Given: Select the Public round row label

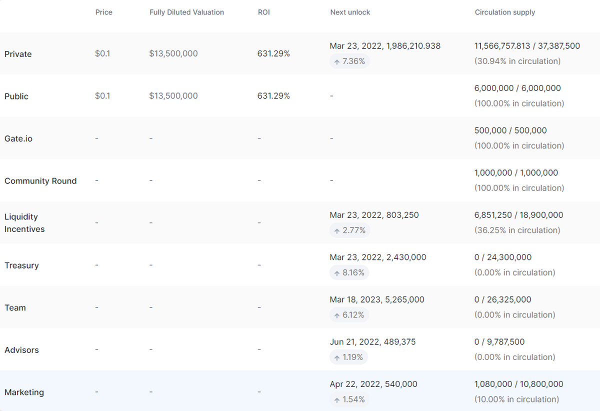Looking at the screenshot, I should [16, 96].
